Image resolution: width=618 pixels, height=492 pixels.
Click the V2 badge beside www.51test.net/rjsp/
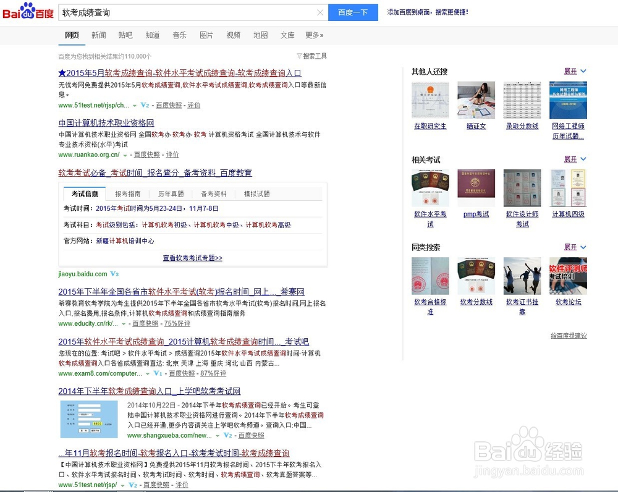[133, 485]
